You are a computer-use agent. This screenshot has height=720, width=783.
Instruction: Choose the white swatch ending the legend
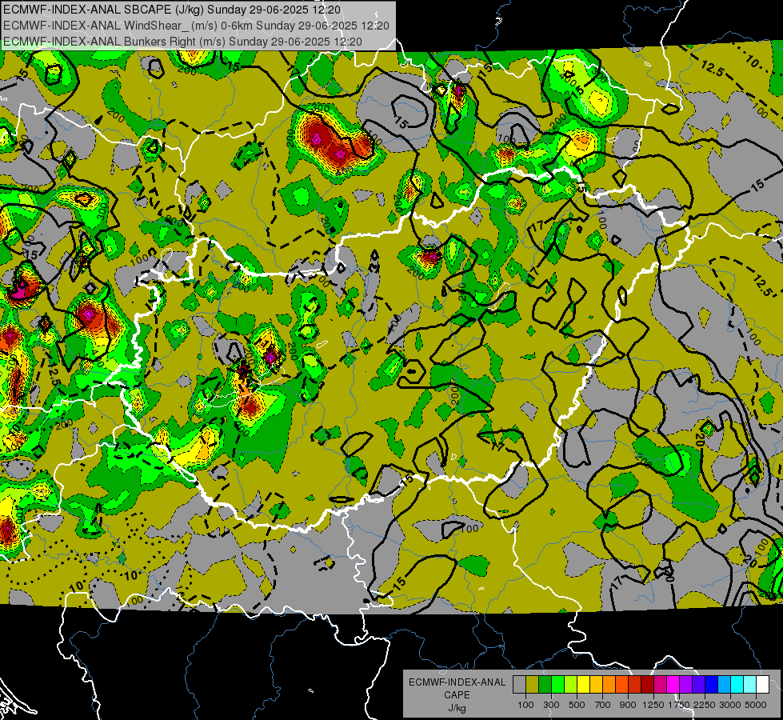pos(762,685)
